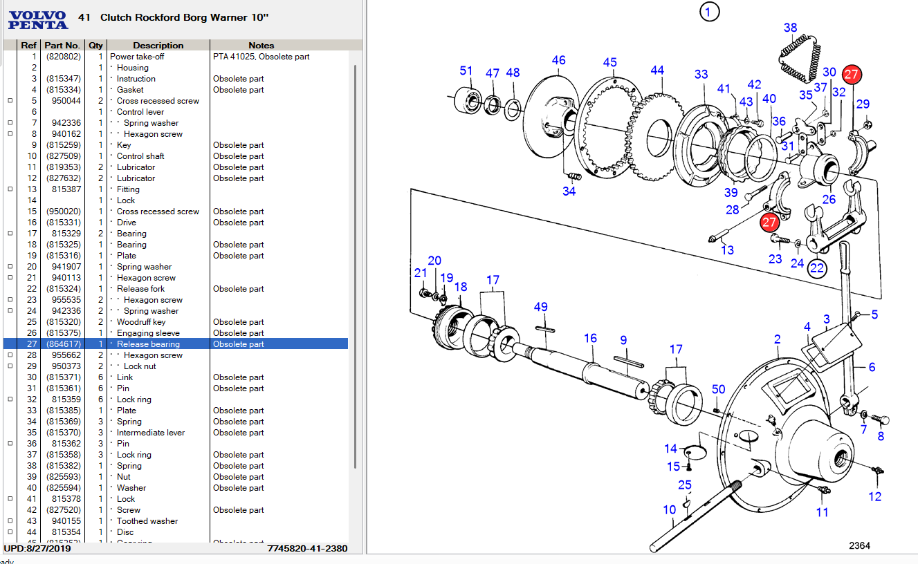Click callout 14 on the diagram

coord(670,449)
